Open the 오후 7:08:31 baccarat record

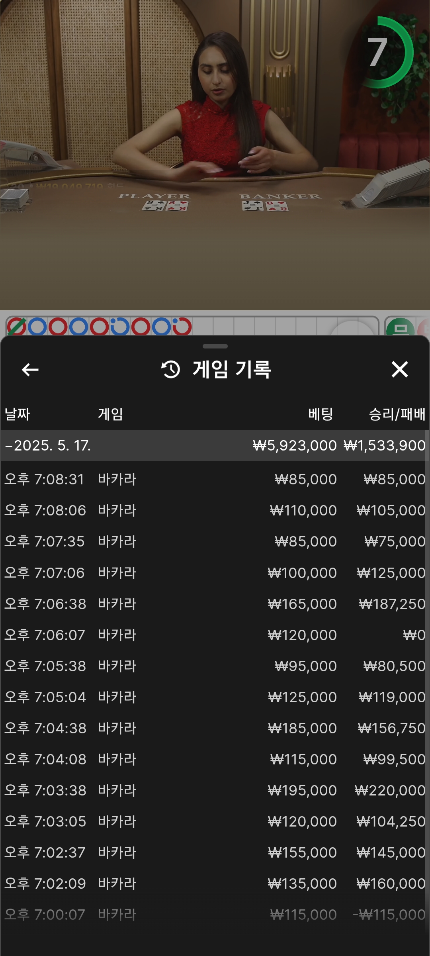[x=215, y=479]
